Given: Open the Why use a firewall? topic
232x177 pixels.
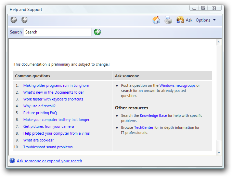Looking at the screenshot, I should click(x=39, y=106).
